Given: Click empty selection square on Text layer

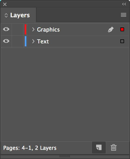Looking at the screenshot, I should (122, 41).
